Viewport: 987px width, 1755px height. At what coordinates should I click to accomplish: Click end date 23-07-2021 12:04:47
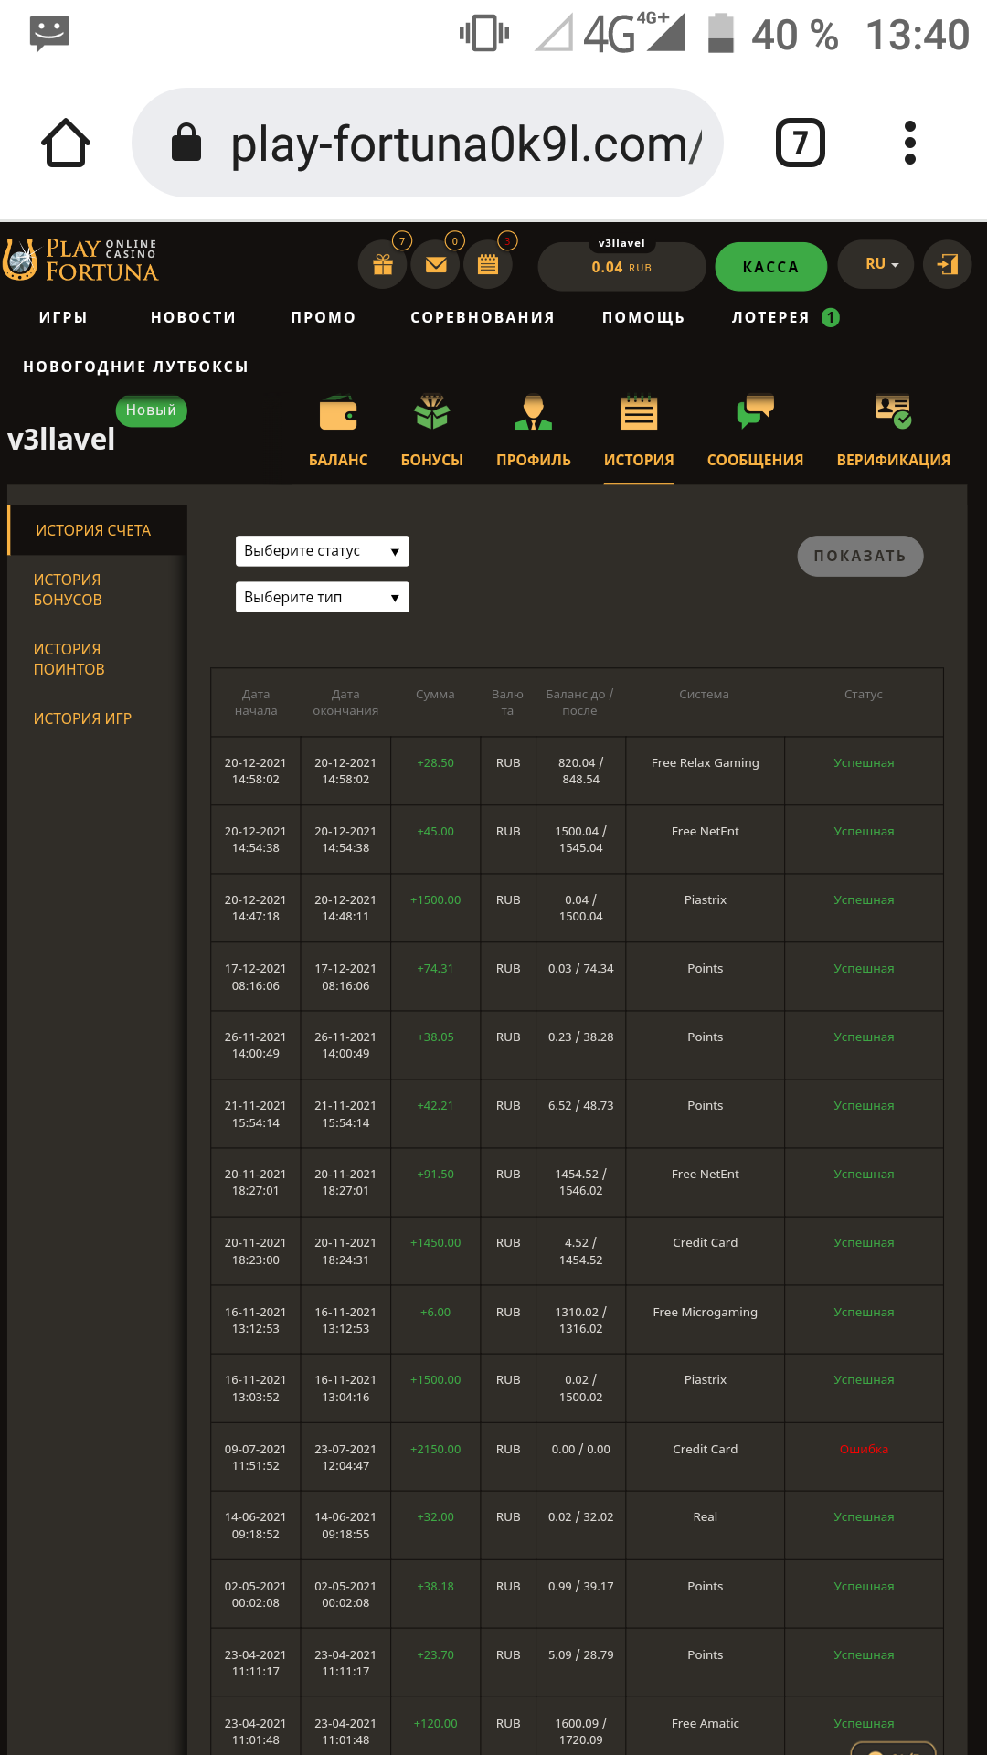(345, 1457)
